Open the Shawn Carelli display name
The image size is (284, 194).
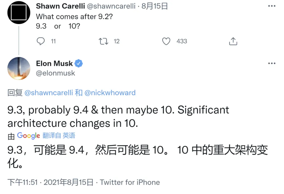[x=60, y=6]
